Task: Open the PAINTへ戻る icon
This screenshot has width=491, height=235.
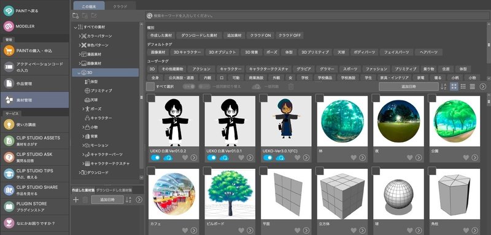Action: click(9, 11)
